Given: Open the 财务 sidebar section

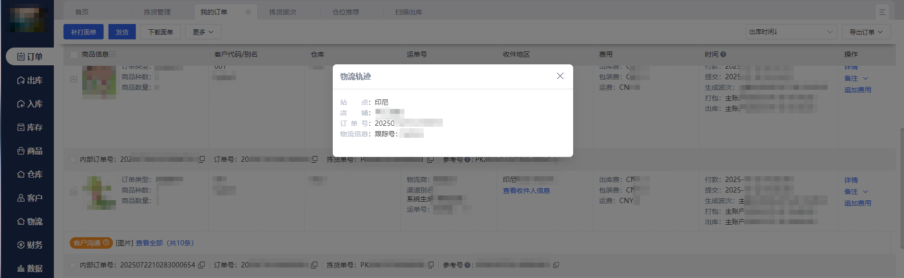Looking at the screenshot, I should pos(30,245).
